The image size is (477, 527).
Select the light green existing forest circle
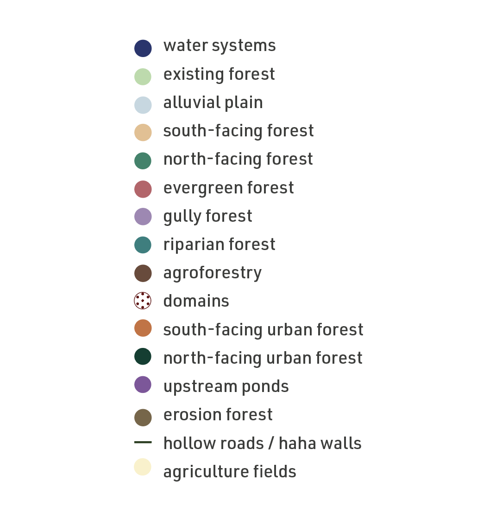(143, 77)
